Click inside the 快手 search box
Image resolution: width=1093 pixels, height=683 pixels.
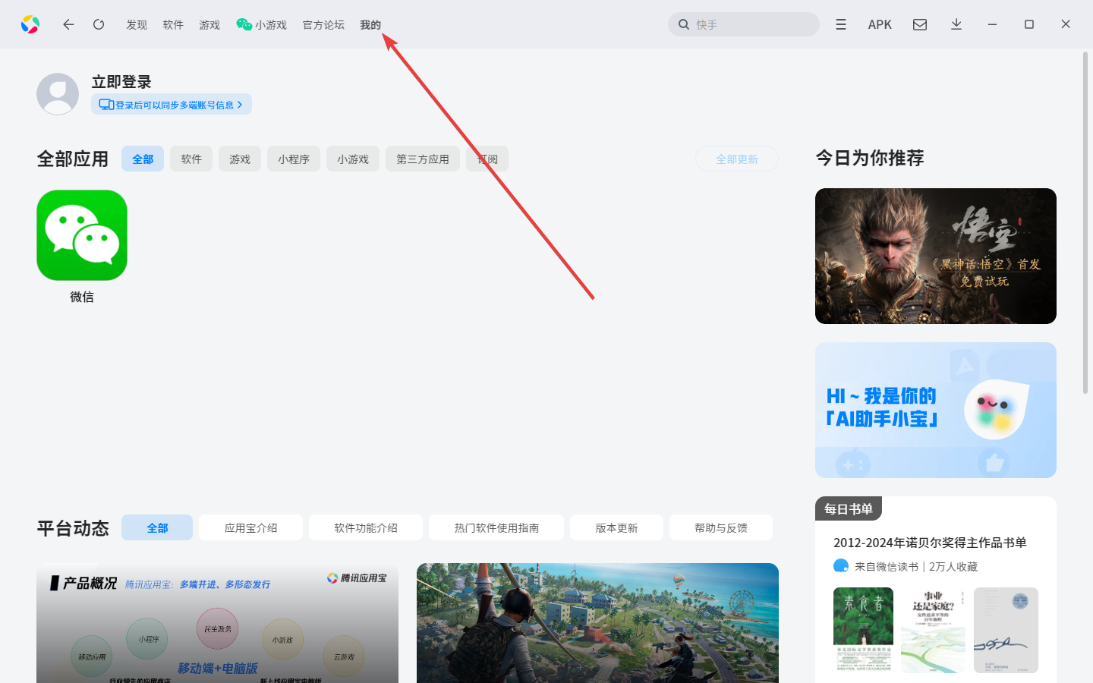click(x=742, y=24)
